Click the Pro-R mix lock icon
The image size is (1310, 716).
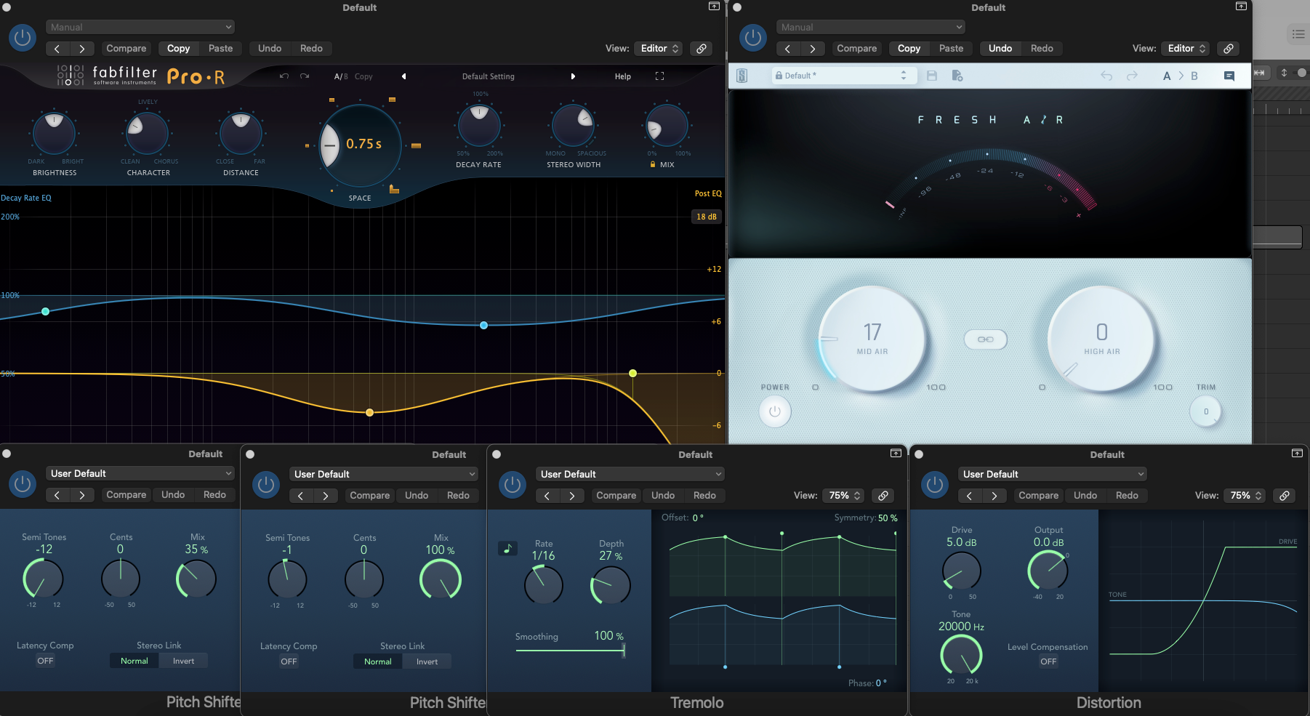coord(653,164)
